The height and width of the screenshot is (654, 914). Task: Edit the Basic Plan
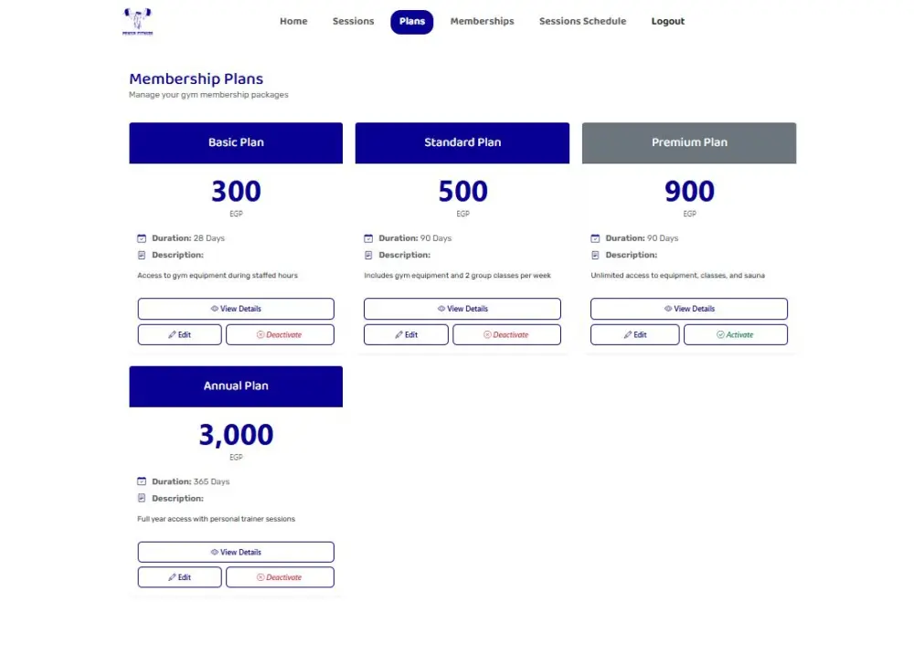click(x=179, y=334)
